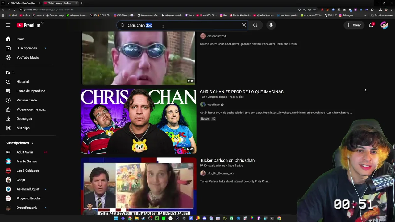Open CHRIS CHAN ES PEOR thumbnail
This screenshot has height=222, width=395.
pyautogui.click(x=138, y=121)
